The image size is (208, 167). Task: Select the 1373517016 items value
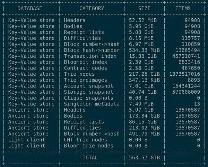pos(184,74)
